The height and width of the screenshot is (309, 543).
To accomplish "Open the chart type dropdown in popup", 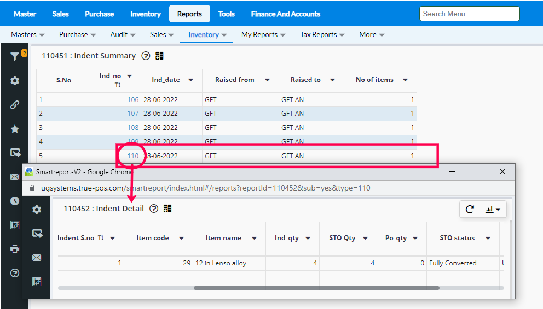I will click(493, 209).
